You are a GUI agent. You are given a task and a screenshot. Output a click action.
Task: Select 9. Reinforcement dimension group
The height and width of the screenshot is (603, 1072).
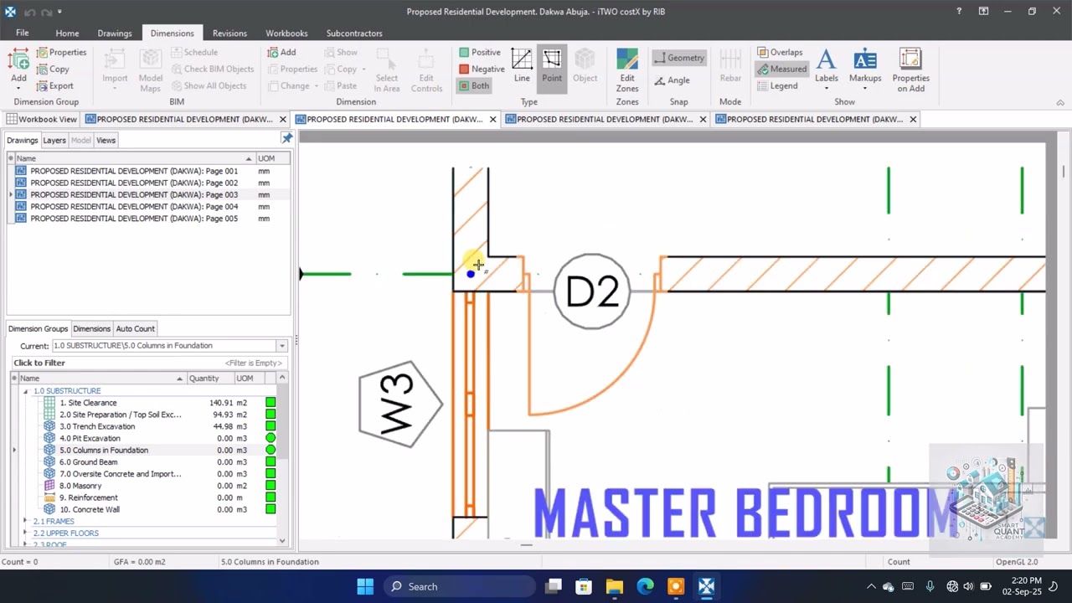point(89,497)
